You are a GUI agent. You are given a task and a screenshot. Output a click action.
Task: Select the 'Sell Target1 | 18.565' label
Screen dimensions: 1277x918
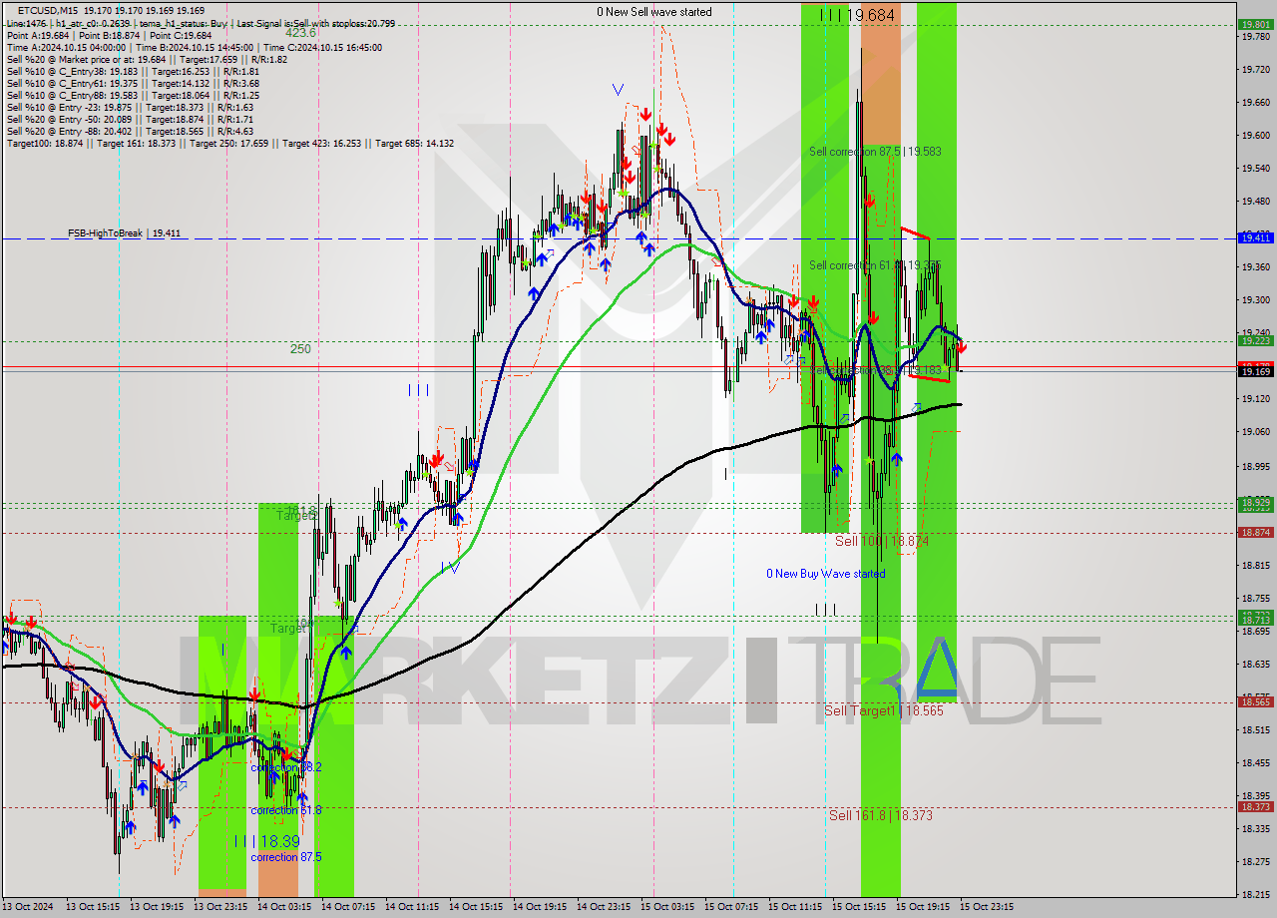pos(884,710)
